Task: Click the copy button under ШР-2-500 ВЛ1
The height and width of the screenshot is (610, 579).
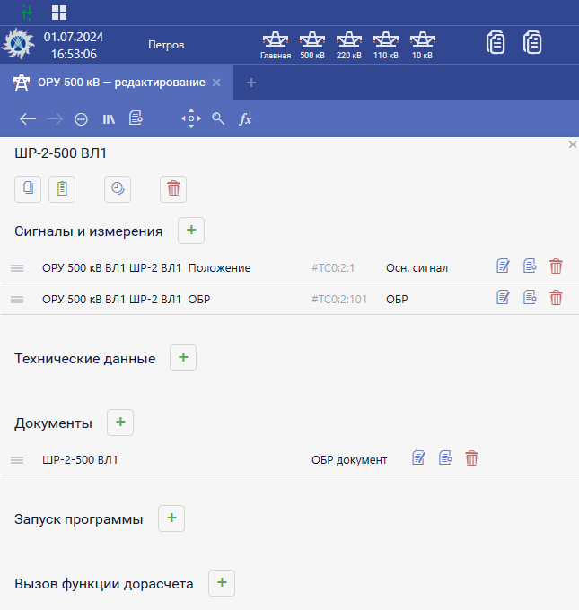Action: 28,188
